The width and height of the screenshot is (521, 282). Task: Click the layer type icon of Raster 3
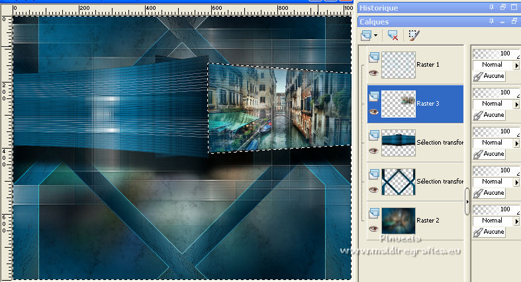click(x=374, y=96)
